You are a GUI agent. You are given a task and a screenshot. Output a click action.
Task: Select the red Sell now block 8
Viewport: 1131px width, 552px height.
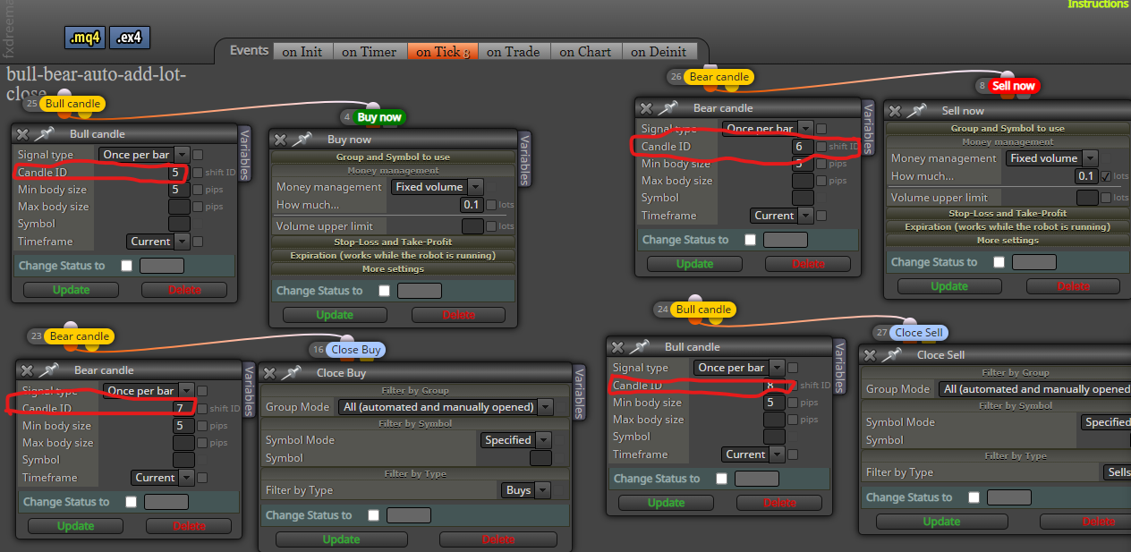click(x=1014, y=86)
